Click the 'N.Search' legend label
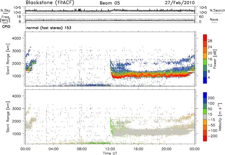 217,10
